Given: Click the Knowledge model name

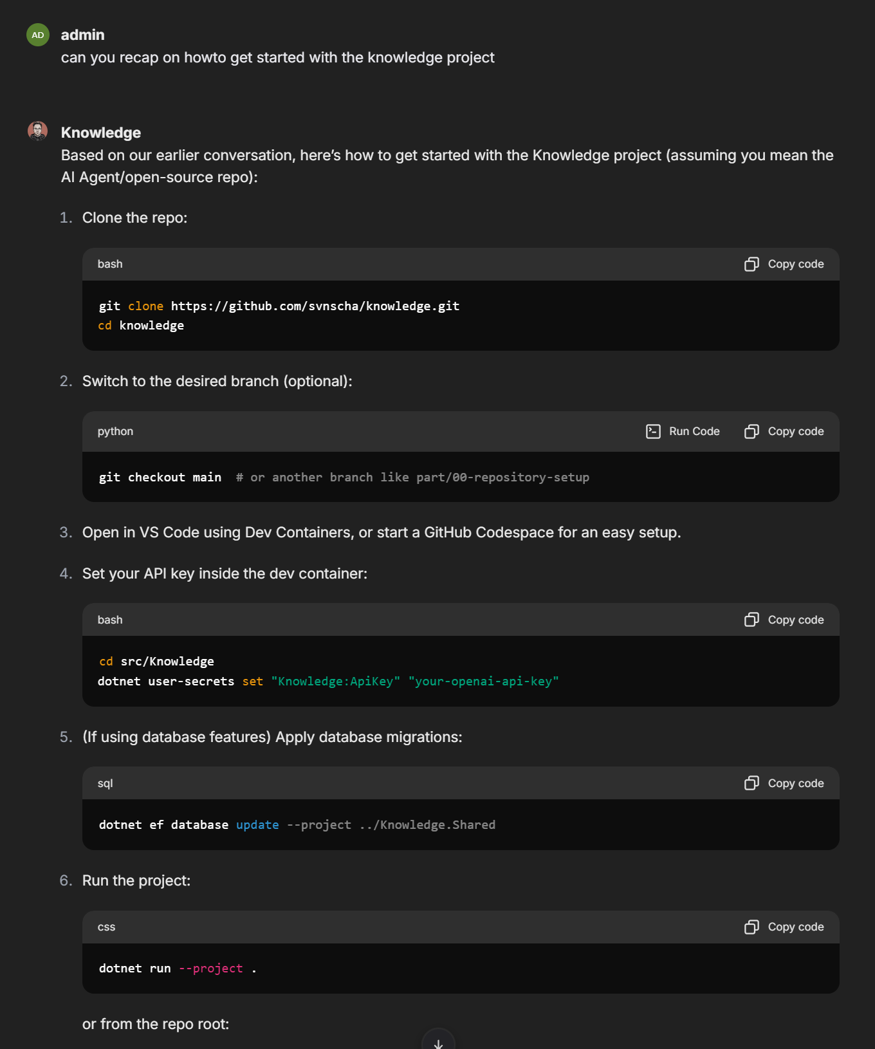Looking at the screenshot, I should point(101,133).
